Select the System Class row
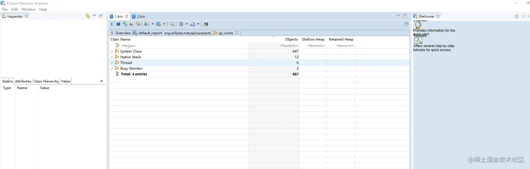 (x=259, y=51)
